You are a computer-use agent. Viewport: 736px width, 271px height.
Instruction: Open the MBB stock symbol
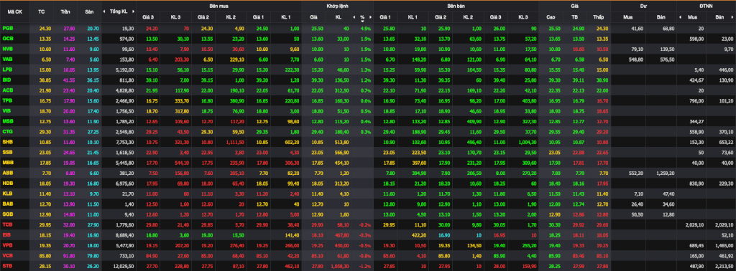tap(8, 162)
